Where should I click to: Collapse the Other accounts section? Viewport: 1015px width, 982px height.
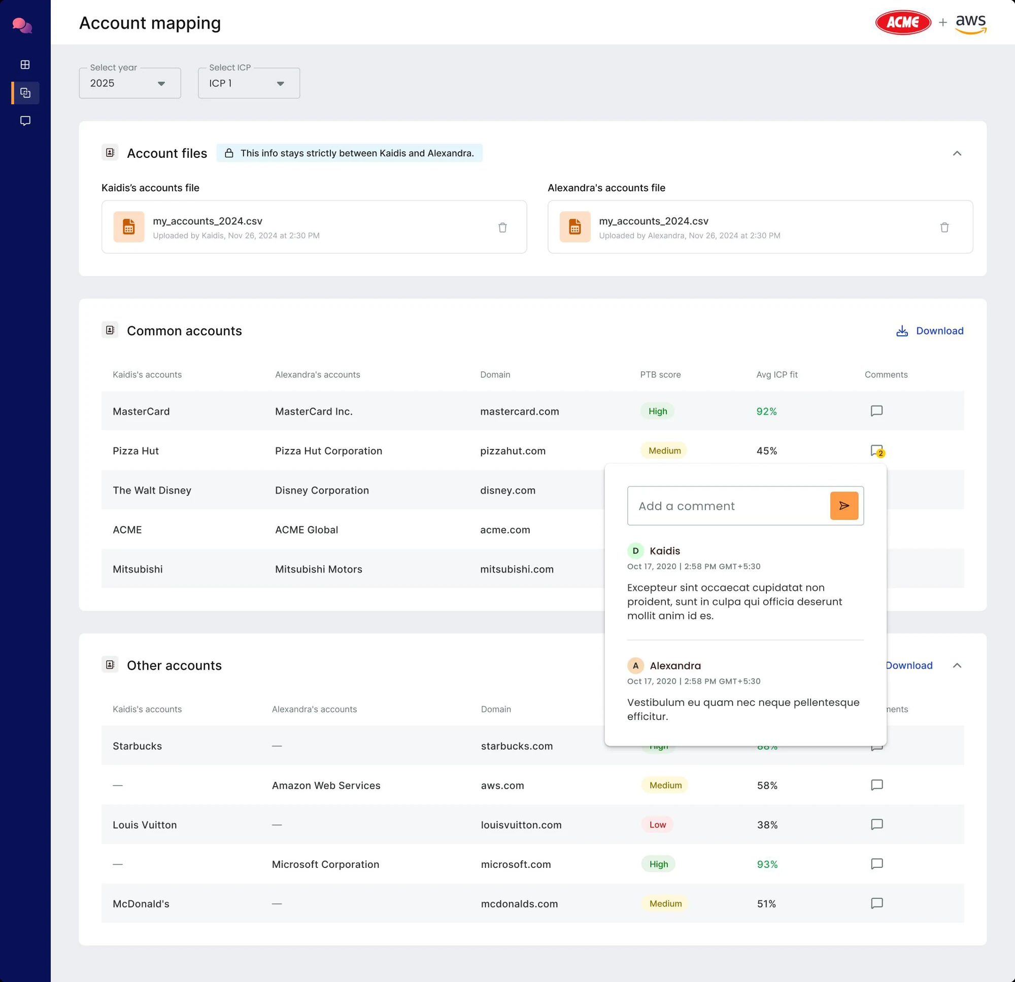point(957,665)
